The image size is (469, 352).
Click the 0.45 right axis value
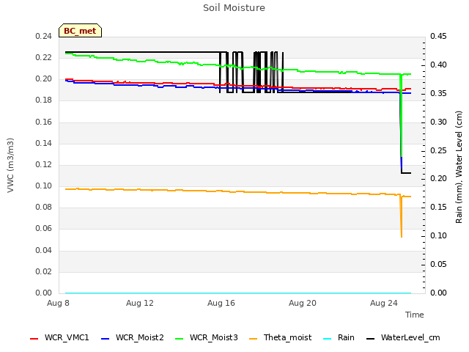pyautogui.click(x=438, y=36)
